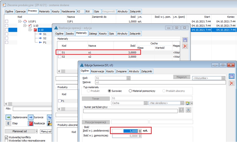
Task: Click the Zaplanowane green arrow icon
Action: 8,117
